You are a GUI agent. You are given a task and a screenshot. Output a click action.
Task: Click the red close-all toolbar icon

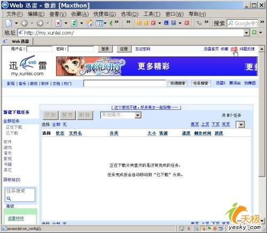pos(187,23)
